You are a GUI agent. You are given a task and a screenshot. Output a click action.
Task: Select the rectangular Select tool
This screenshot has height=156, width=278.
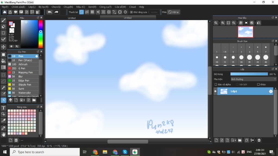click(3, 75)
